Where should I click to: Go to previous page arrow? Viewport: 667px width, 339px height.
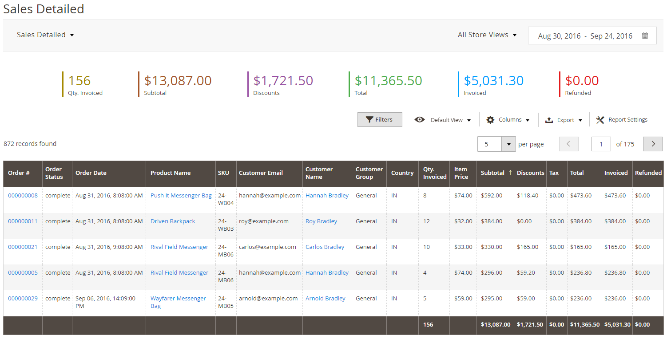[x=569, y=144]
